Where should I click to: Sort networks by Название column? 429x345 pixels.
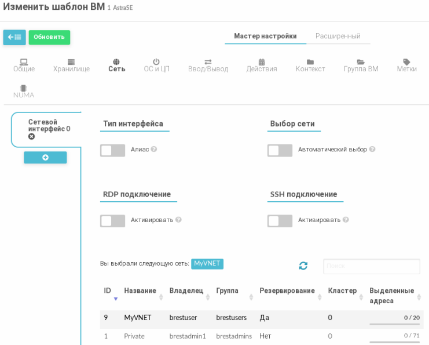[x=140, y=290]
